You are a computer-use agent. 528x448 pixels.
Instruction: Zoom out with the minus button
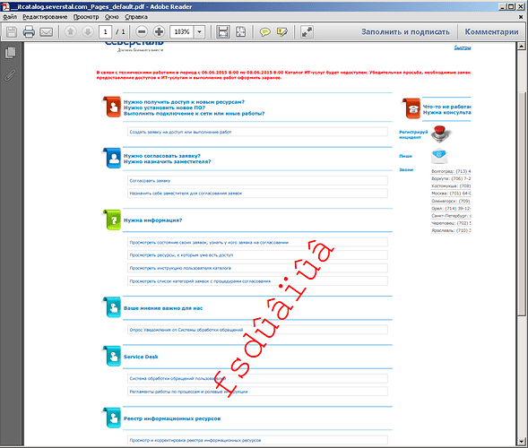tap(142, 32)
